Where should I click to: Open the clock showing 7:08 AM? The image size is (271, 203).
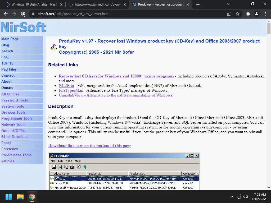(x=259, y=197)
